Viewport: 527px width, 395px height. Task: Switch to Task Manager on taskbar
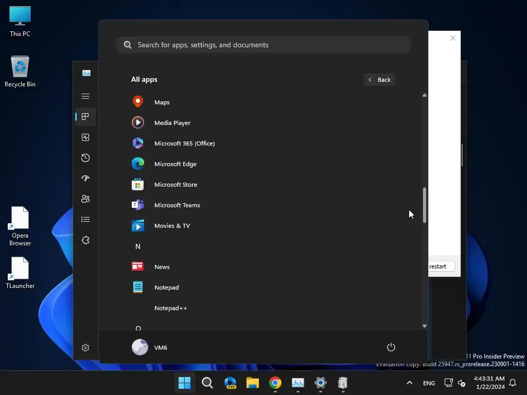pos(298,383)
